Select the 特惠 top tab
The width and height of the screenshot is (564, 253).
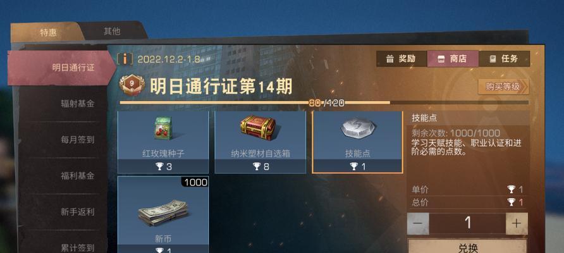(x=48, y=32)
